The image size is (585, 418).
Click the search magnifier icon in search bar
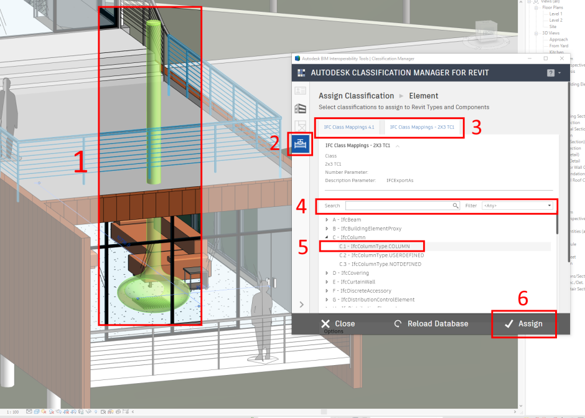pyautogui.click(x=455, y=206)
